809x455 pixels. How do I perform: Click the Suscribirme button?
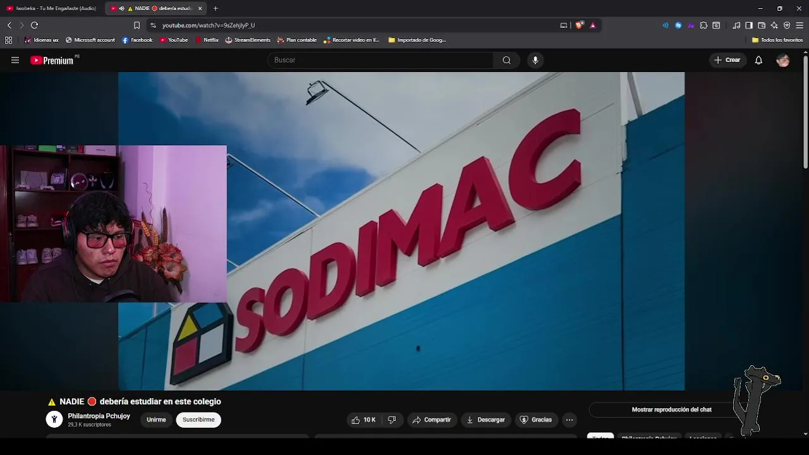coord(198,420)
